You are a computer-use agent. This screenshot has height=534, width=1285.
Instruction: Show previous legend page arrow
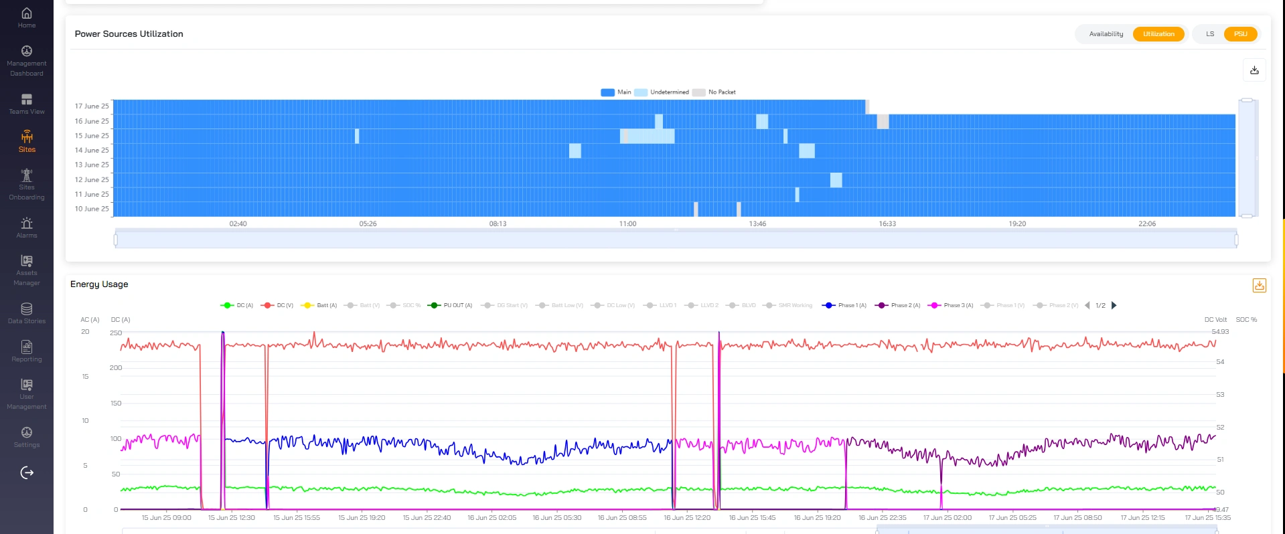tap(1087, 305)
